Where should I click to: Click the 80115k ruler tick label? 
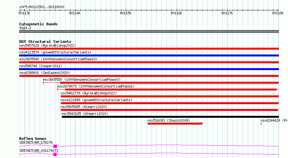(x=126, y=13)
